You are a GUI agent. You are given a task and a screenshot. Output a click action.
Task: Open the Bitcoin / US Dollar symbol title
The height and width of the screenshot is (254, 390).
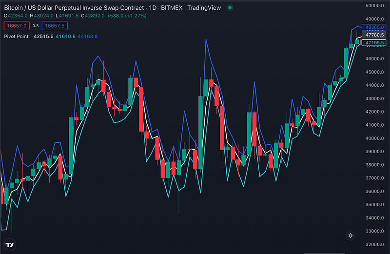113,8
